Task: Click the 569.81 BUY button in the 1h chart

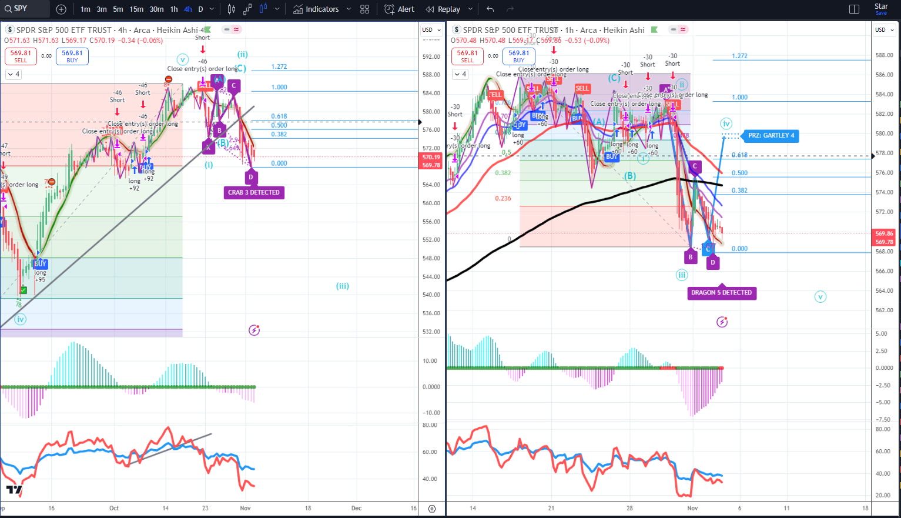Action: click(519, 56)
